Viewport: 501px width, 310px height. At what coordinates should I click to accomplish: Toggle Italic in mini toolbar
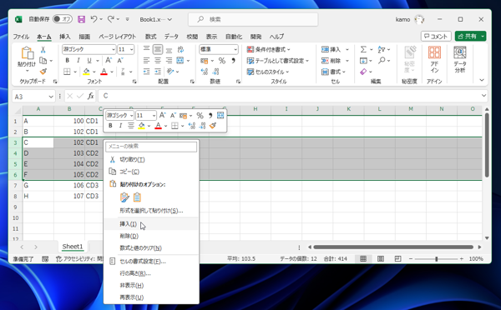coord(120,126)
